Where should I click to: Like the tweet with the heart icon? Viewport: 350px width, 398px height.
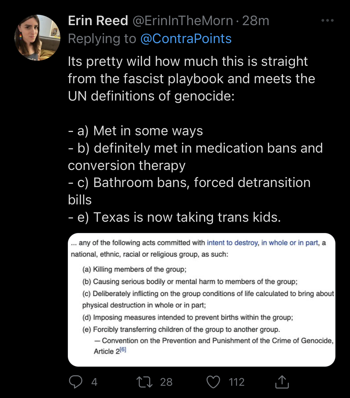(213, 382)
